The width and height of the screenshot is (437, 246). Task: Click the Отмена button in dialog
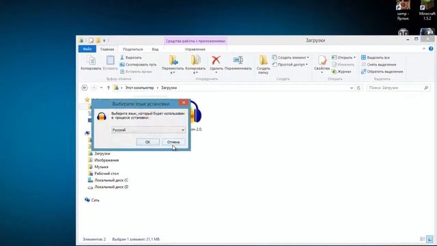click(173, 142)
